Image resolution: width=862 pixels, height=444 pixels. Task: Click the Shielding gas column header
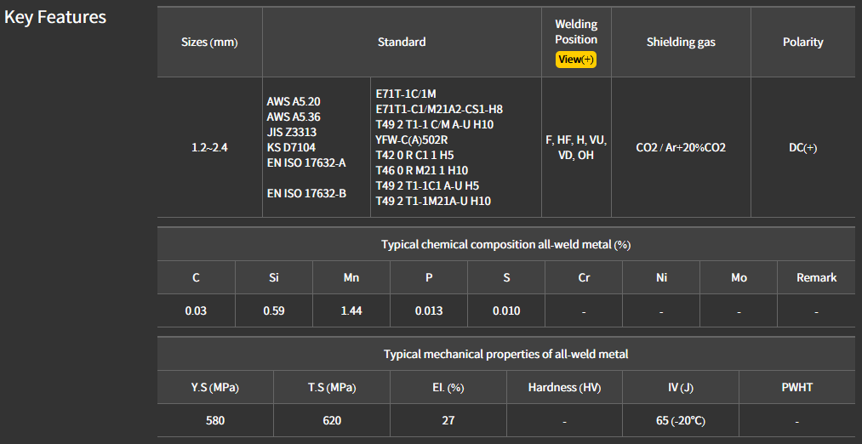coord(681,42)
